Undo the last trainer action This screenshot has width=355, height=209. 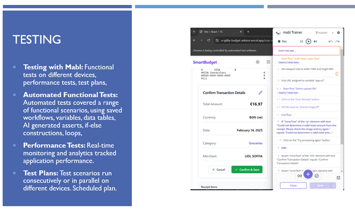(x=330, y=41)
